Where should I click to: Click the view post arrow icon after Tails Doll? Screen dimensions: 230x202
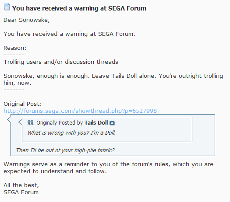112,123
